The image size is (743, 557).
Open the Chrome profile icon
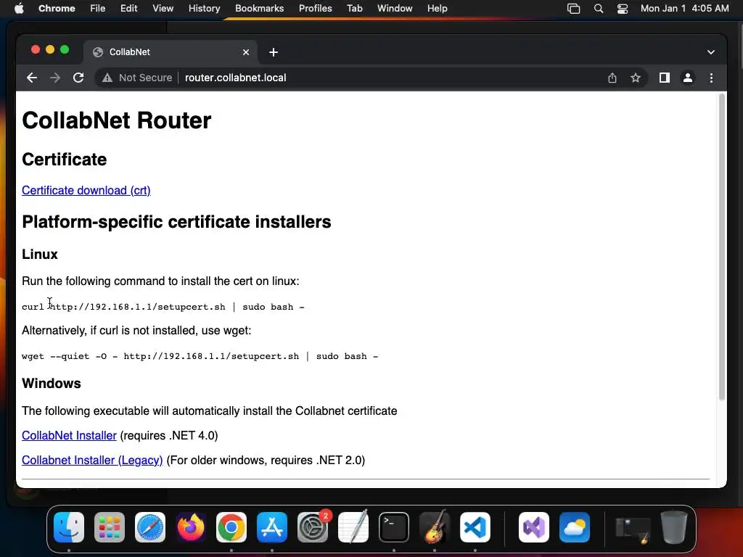(688, 78)
